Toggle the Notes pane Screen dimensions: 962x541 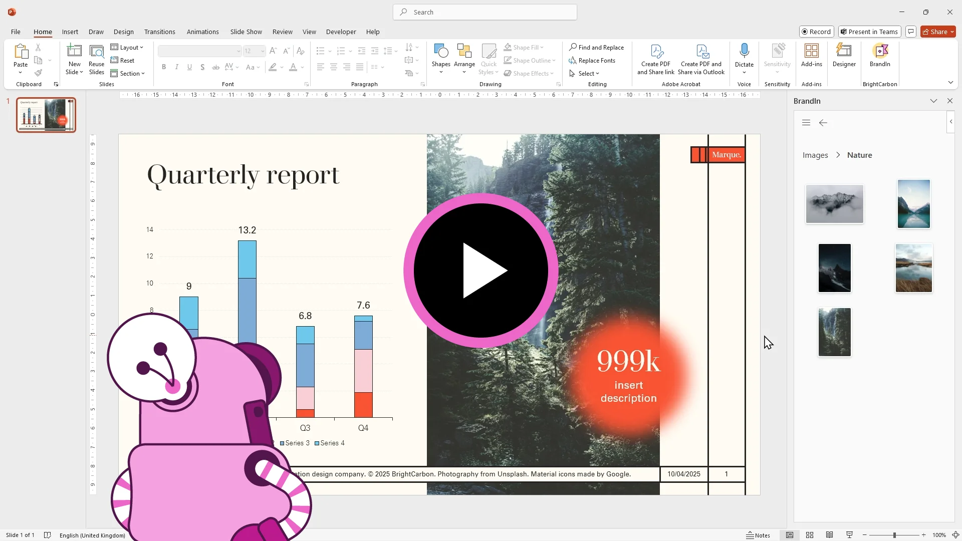pyautogui.click(x=758, y=535)
